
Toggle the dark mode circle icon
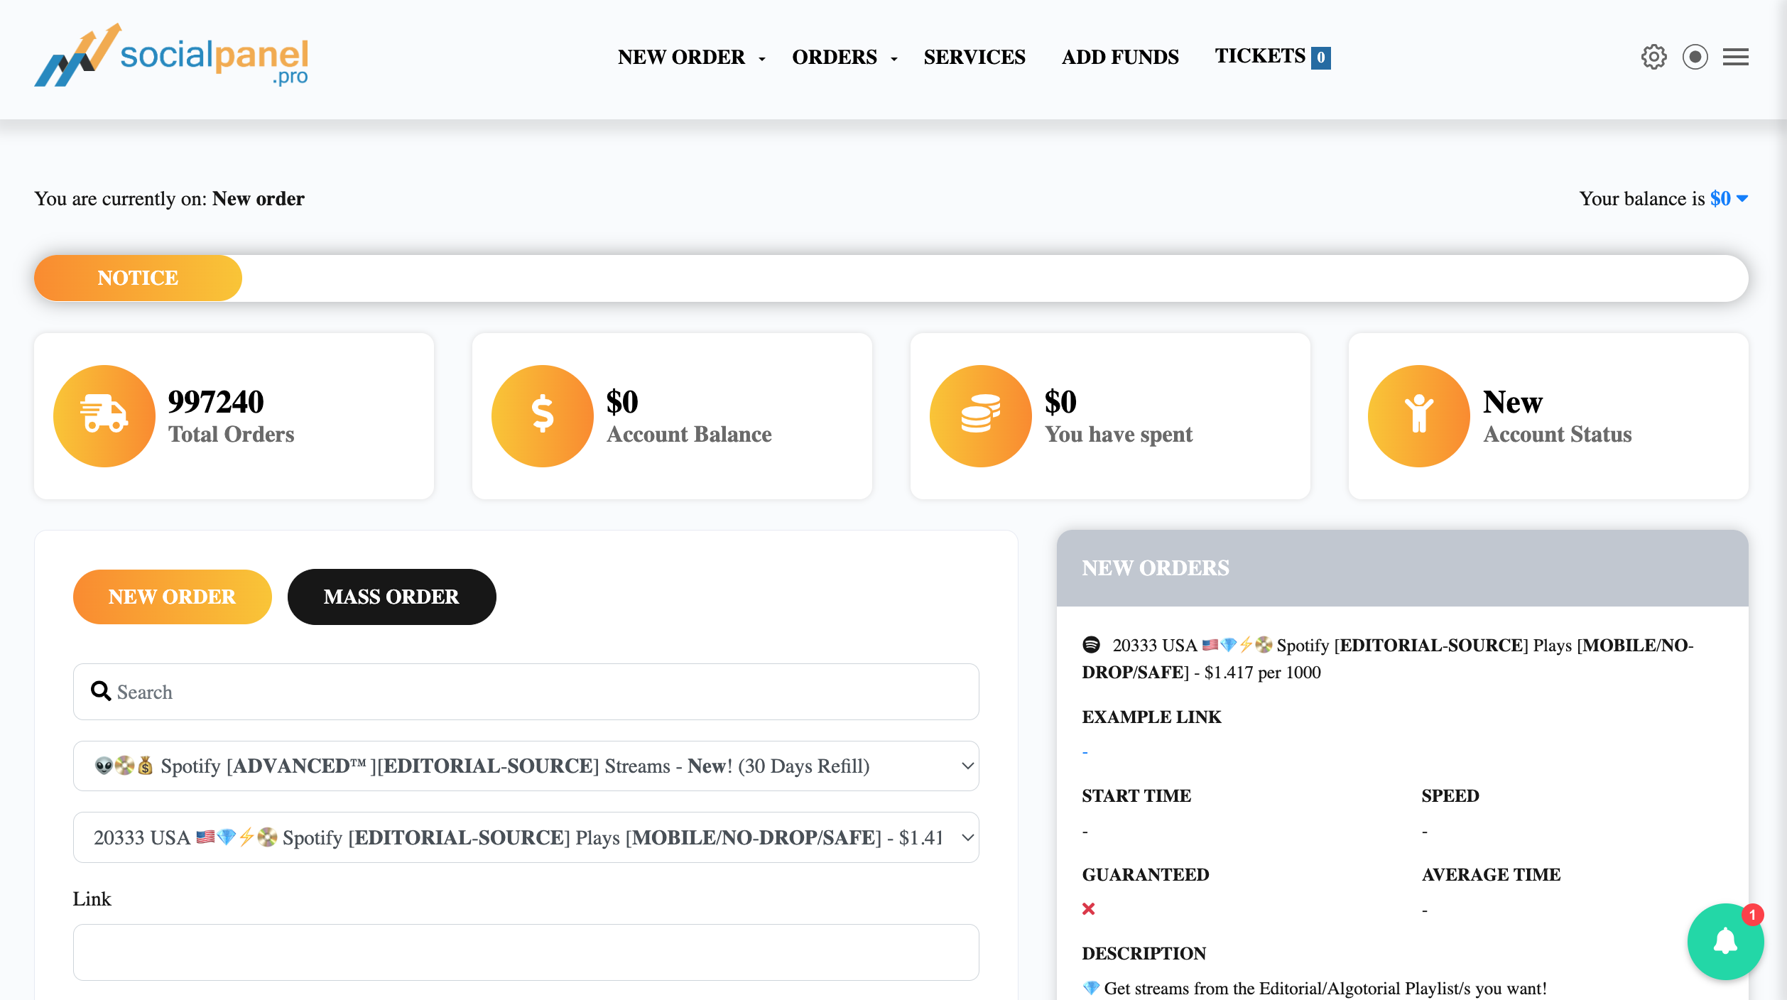(x=1695, y=57)
